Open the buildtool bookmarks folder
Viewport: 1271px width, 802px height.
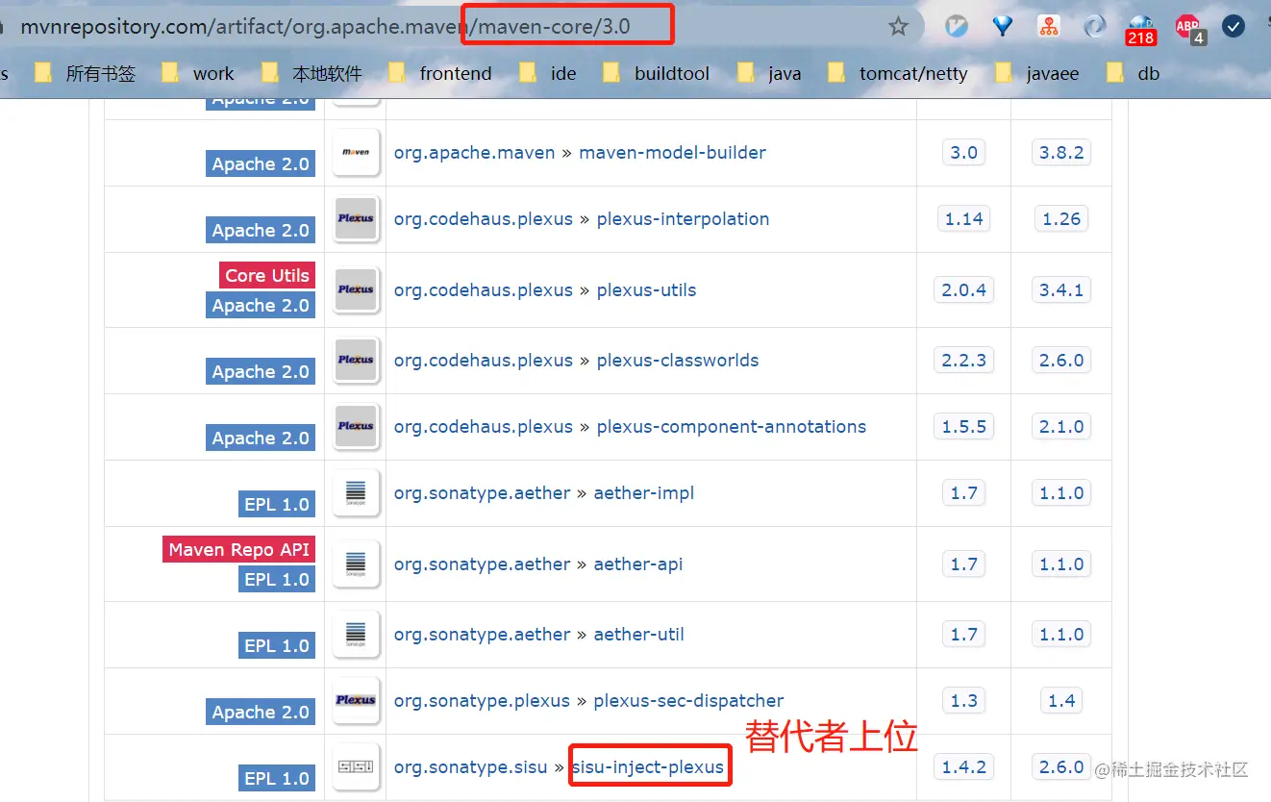(657, 73)
